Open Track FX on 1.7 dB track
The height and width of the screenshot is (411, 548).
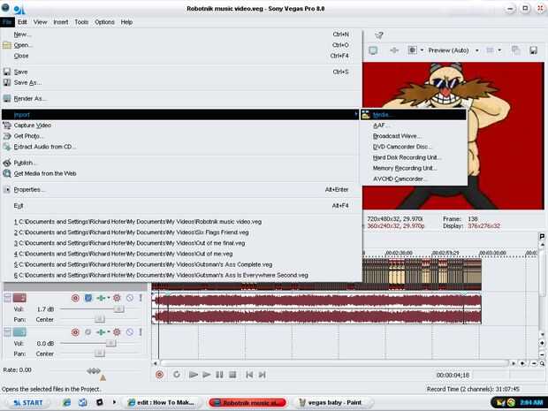(x=101, y=298)
